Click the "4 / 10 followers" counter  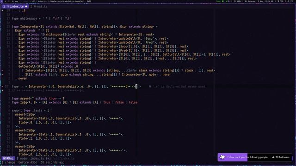click(x=281, y=157)
